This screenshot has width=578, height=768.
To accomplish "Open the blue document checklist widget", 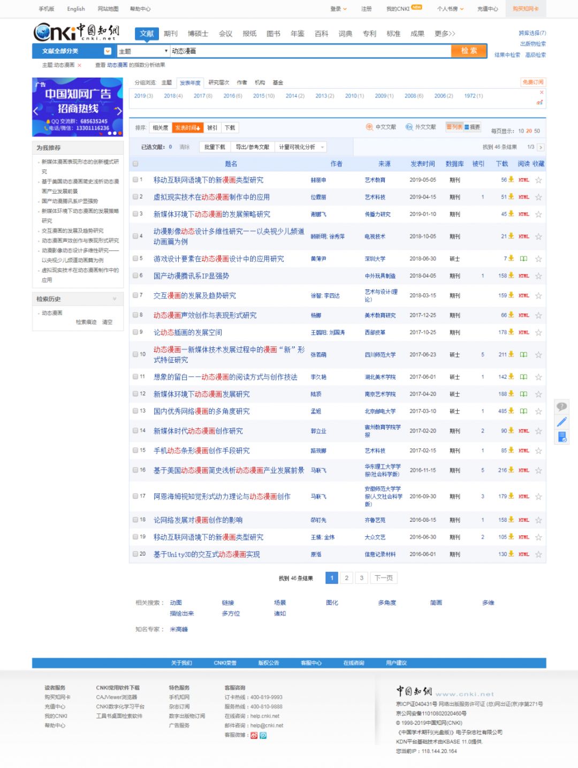I will pyautogui.click(x=561, y=437).
